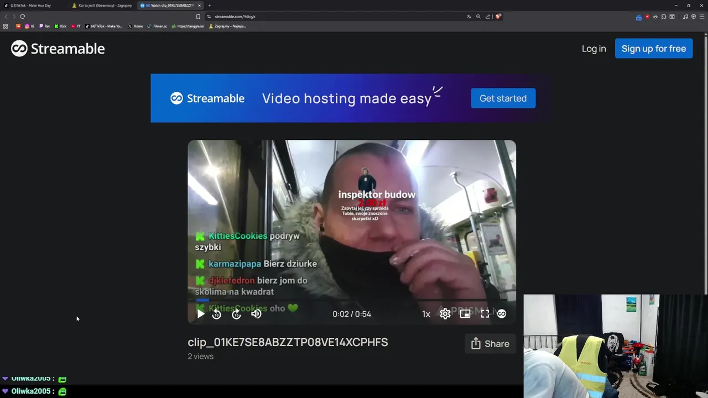Screen dimensions: 708x398
Task: Click the red record extension icon
Action: (647, 17)
